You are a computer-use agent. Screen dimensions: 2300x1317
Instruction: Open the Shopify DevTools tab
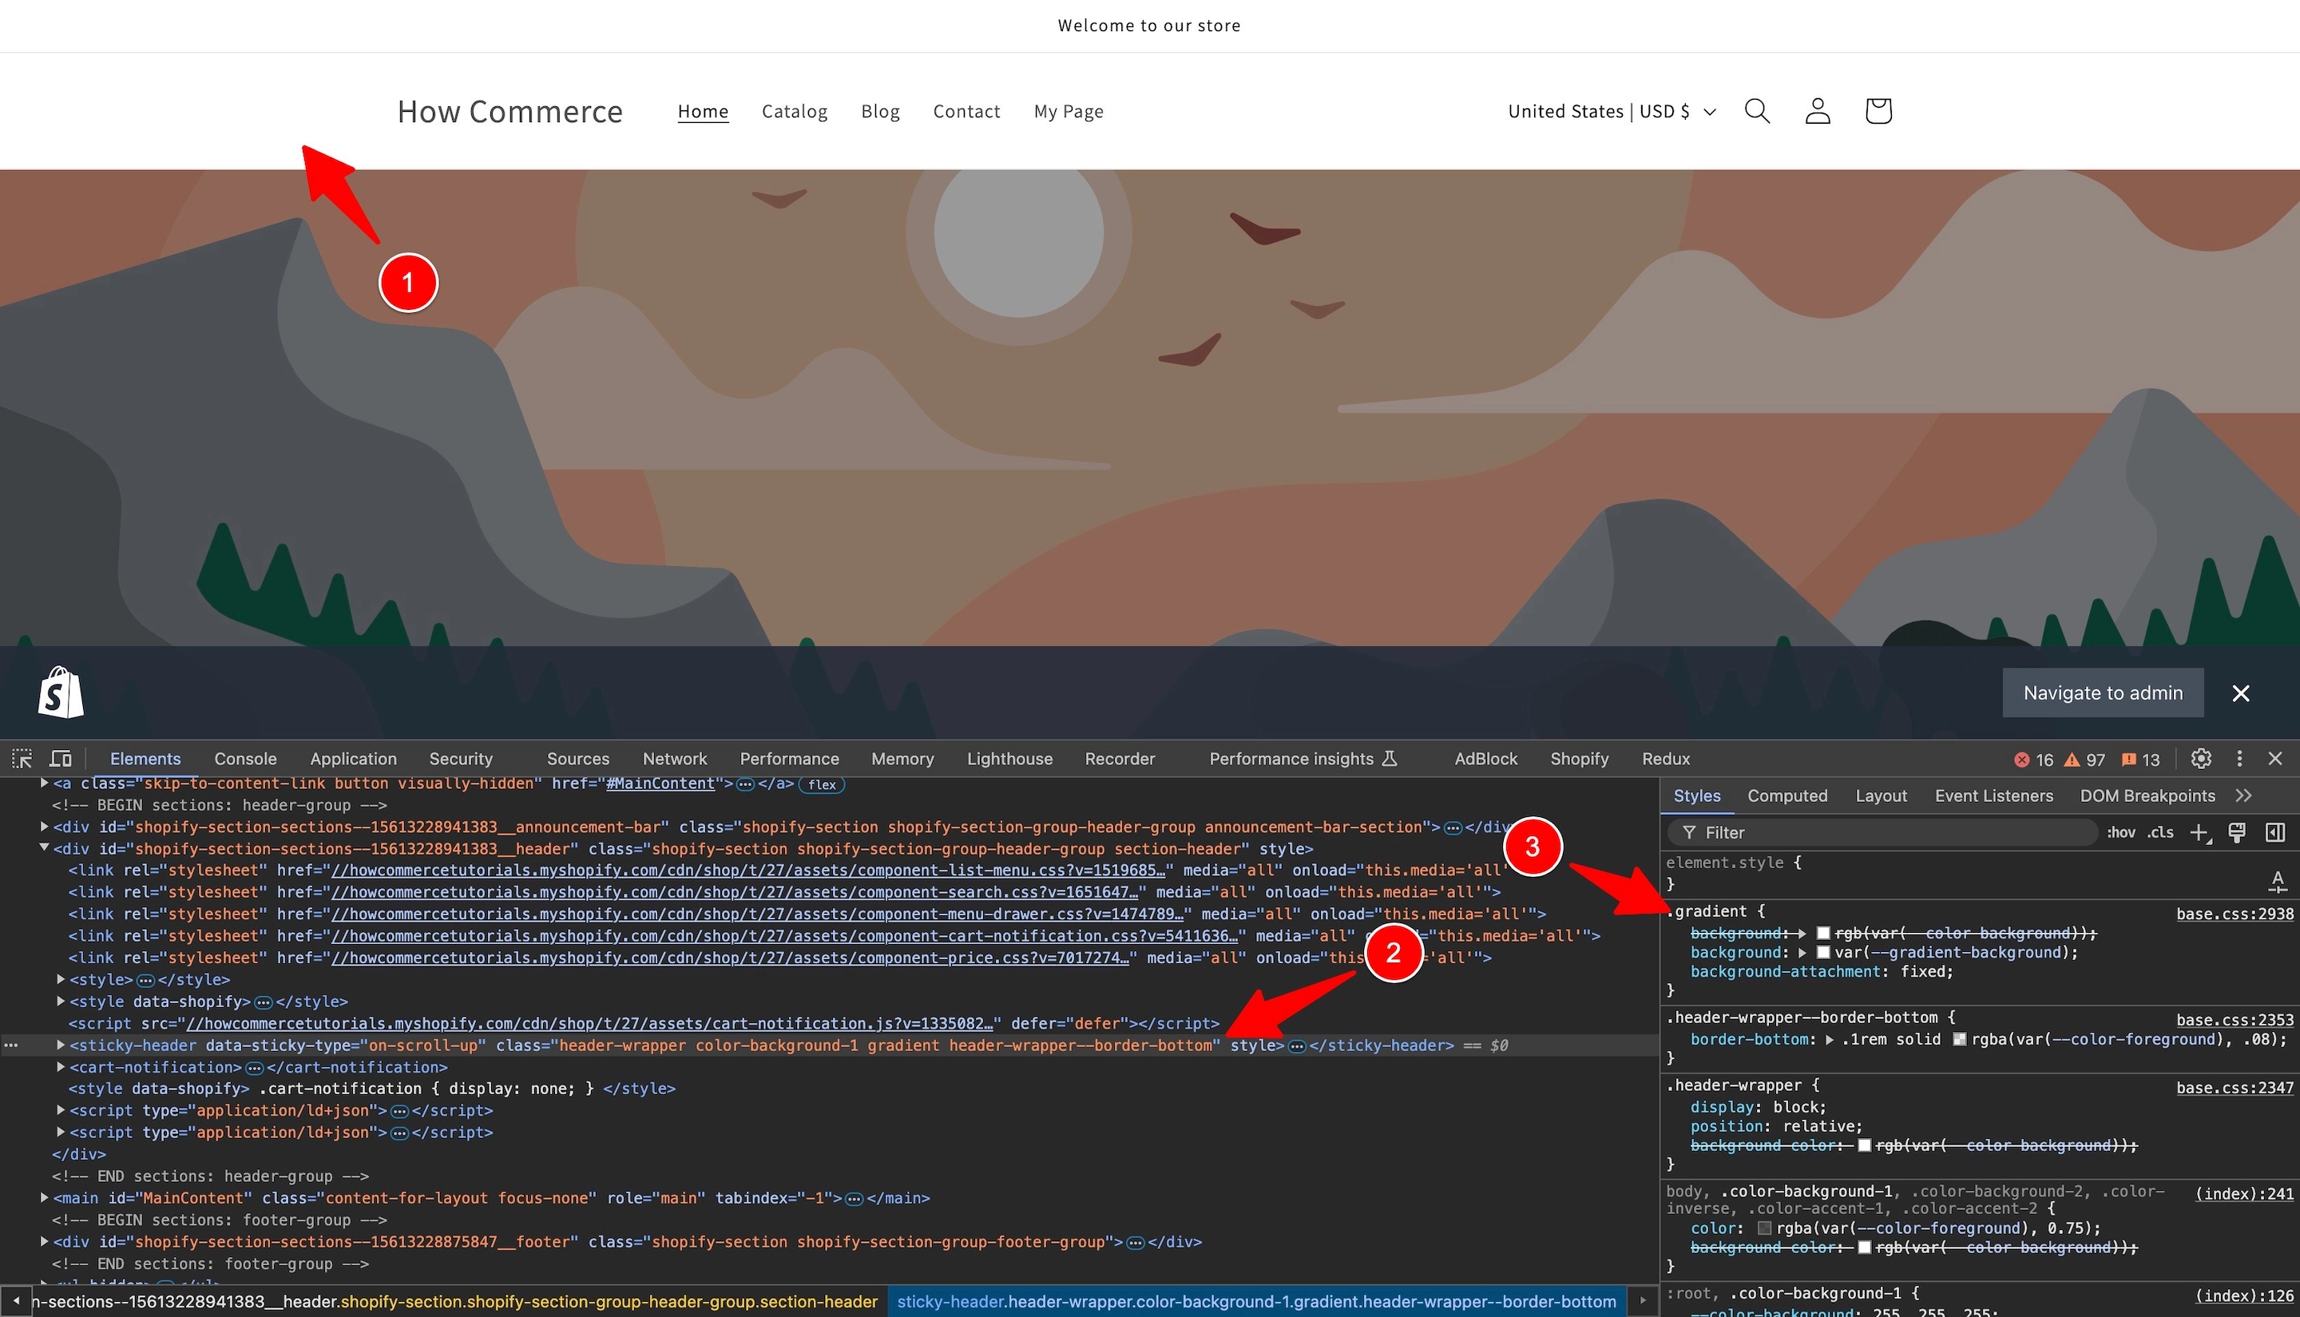(x=1579, y=759)
